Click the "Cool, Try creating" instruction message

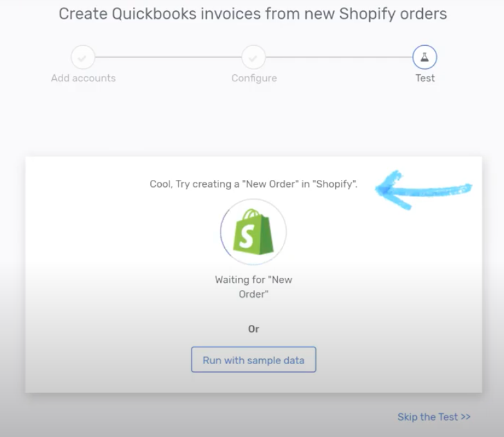point(253,184)
